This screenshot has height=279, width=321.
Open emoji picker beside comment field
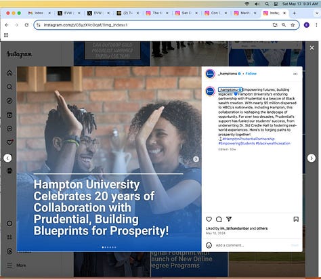point(209,245)
